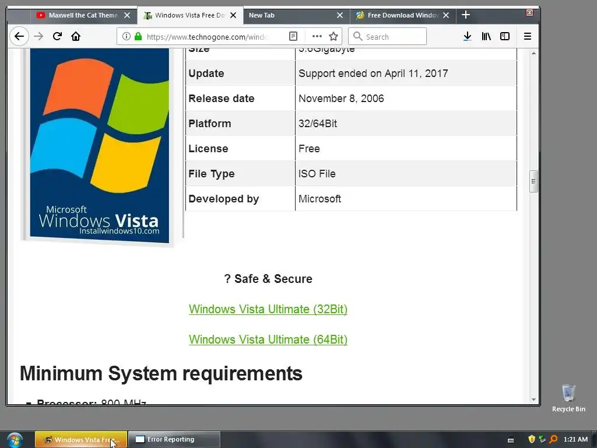The image size is (597, 448).
Task: Toggle reader view in address bar
Action: point(293,37)
